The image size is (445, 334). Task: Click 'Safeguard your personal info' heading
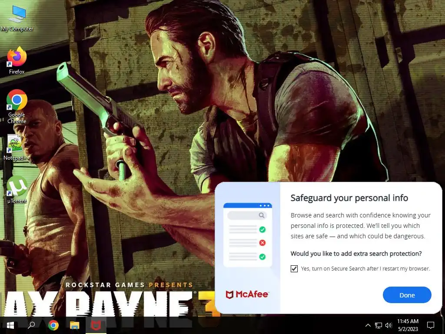349,198
